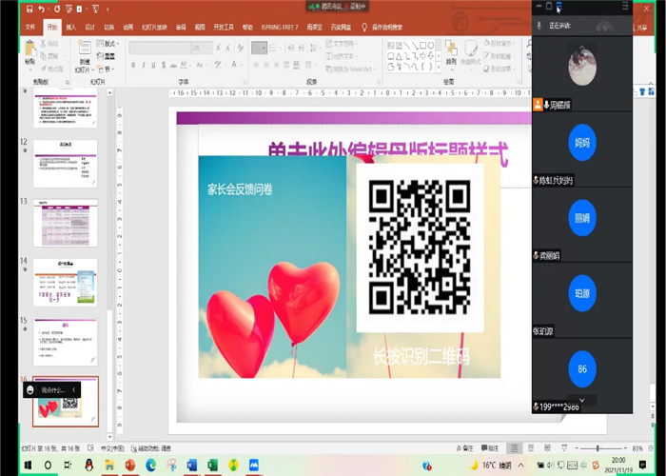The image size is (666, 476).
Task: Click the Share button in ribbon
Action: [x=641, y=28]
